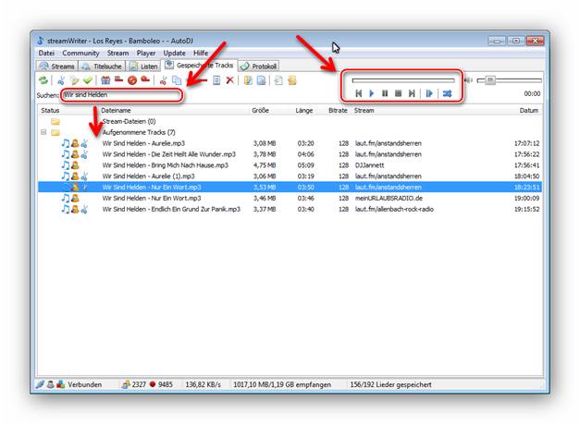Click the red circle ignore-list toolbar icon
Image resolution: width=580 pixels, height=424 pixels.
pyautogui.click(x=132, y=80)
